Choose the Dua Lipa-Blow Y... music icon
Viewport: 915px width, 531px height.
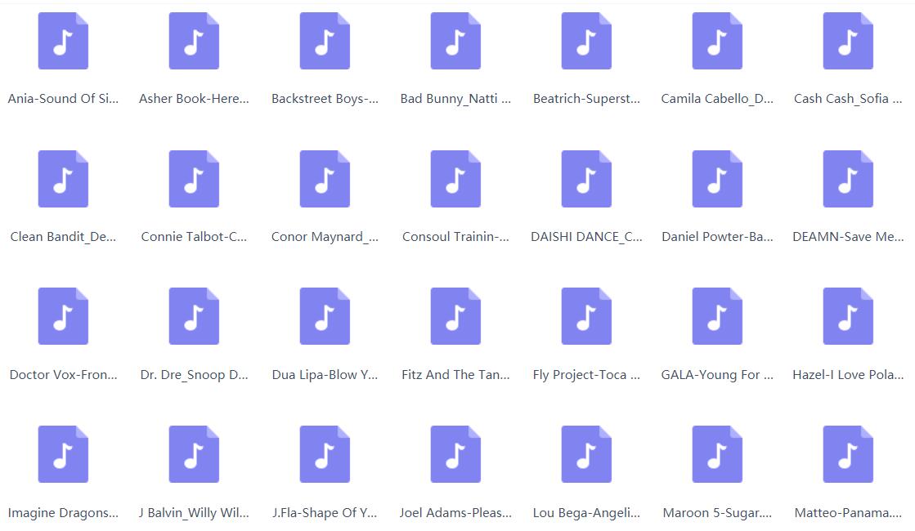click(x=325, y=316)
